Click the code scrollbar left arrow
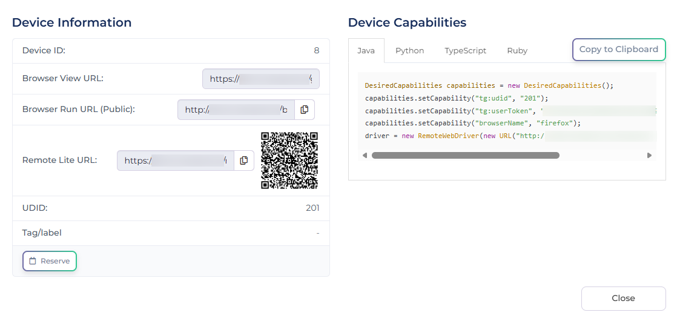The image size is (677, 318). coord(365,156)
